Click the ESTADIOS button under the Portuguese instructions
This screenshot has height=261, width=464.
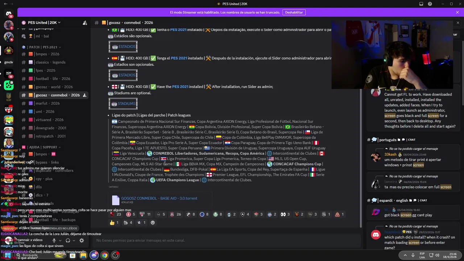(x=123, y=47)
